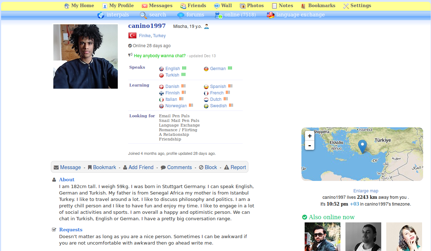431x251 pixels.
Task: Click the Photos icon
Action: [x=243, y=6]
